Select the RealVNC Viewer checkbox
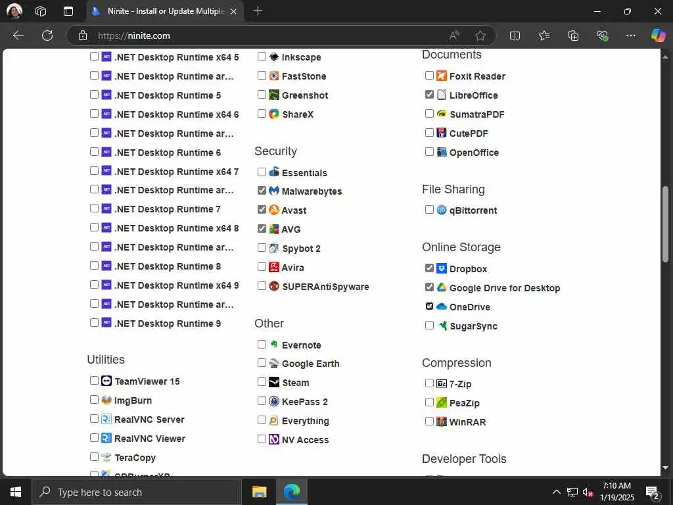The height and width of the screenshot is (505, 673). [95, 437]
